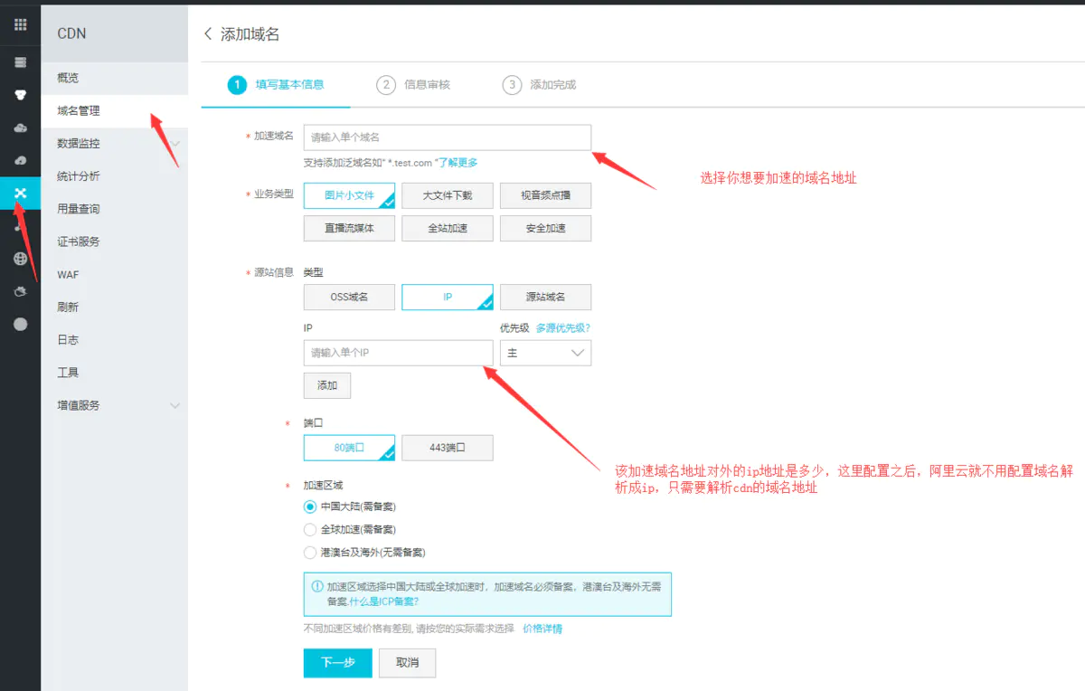1085x691 pixels.
Task: Open the 价格详情 link
Action: point(542,629)
